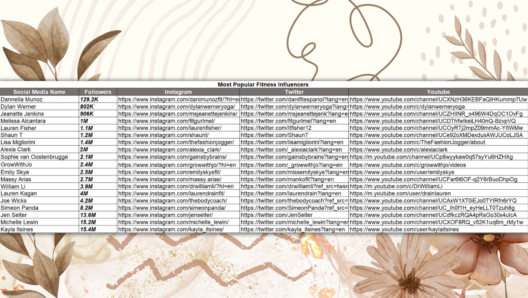Open Kayla Itsines' Twitter link
This screenshot has height=298, width=528.
tap(293, 229)
